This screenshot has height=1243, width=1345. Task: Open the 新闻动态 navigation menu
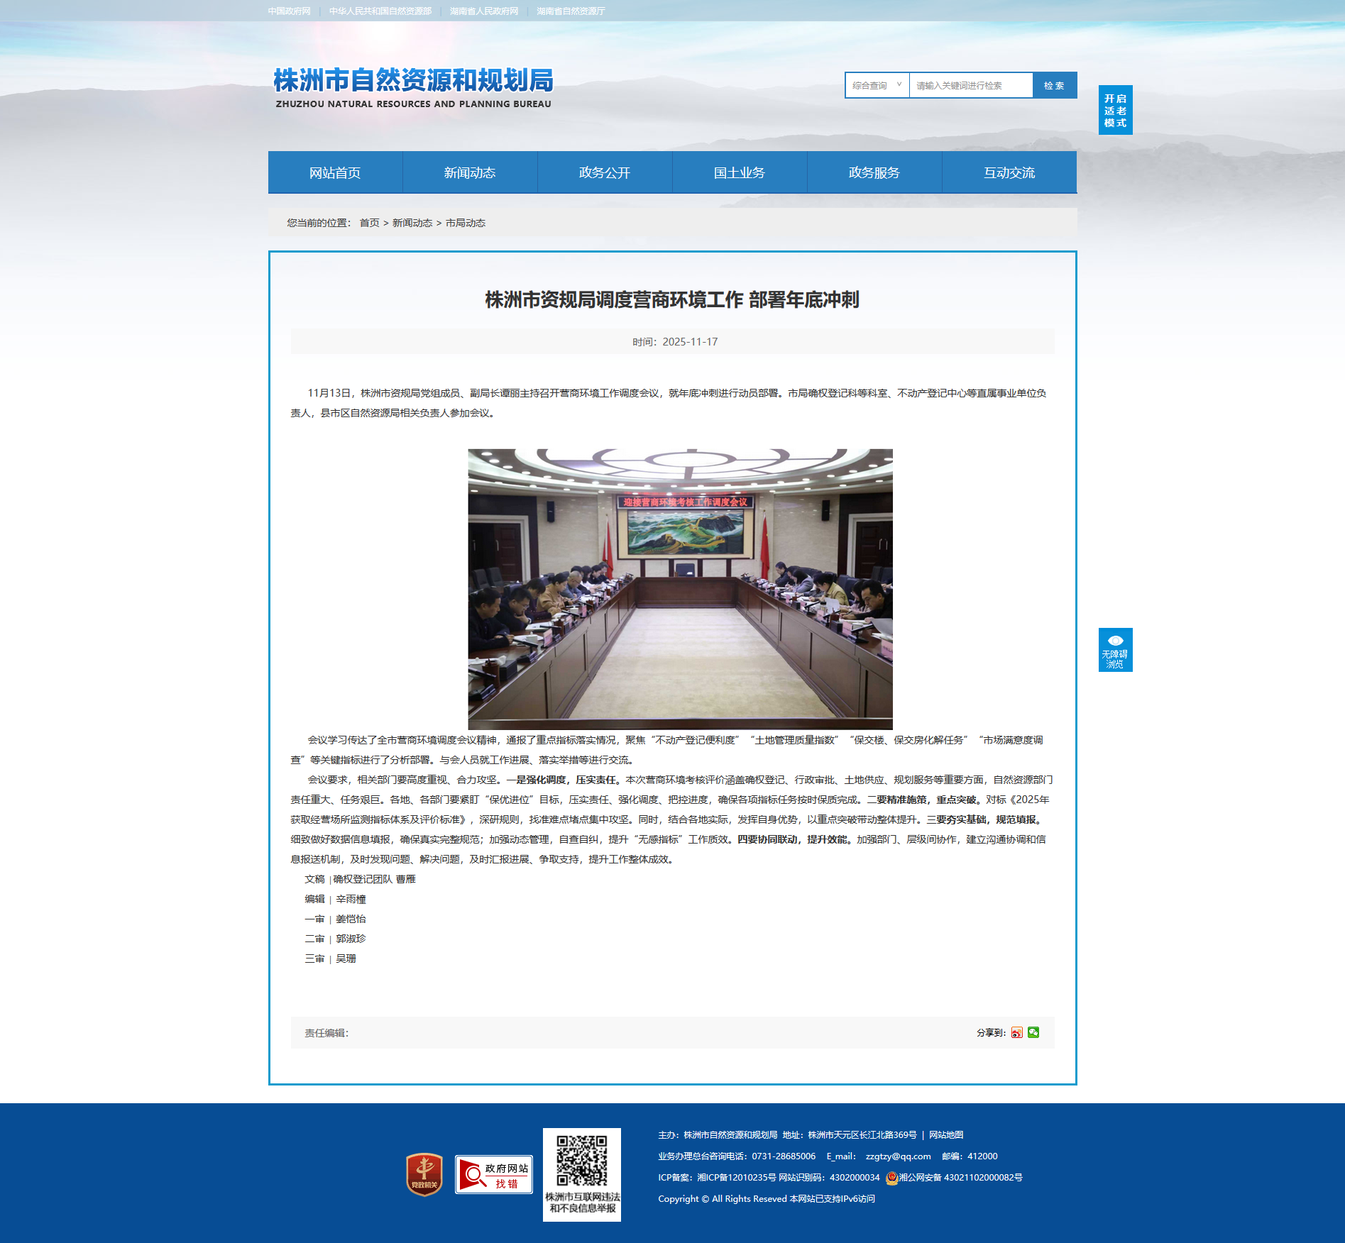point(470,172)
